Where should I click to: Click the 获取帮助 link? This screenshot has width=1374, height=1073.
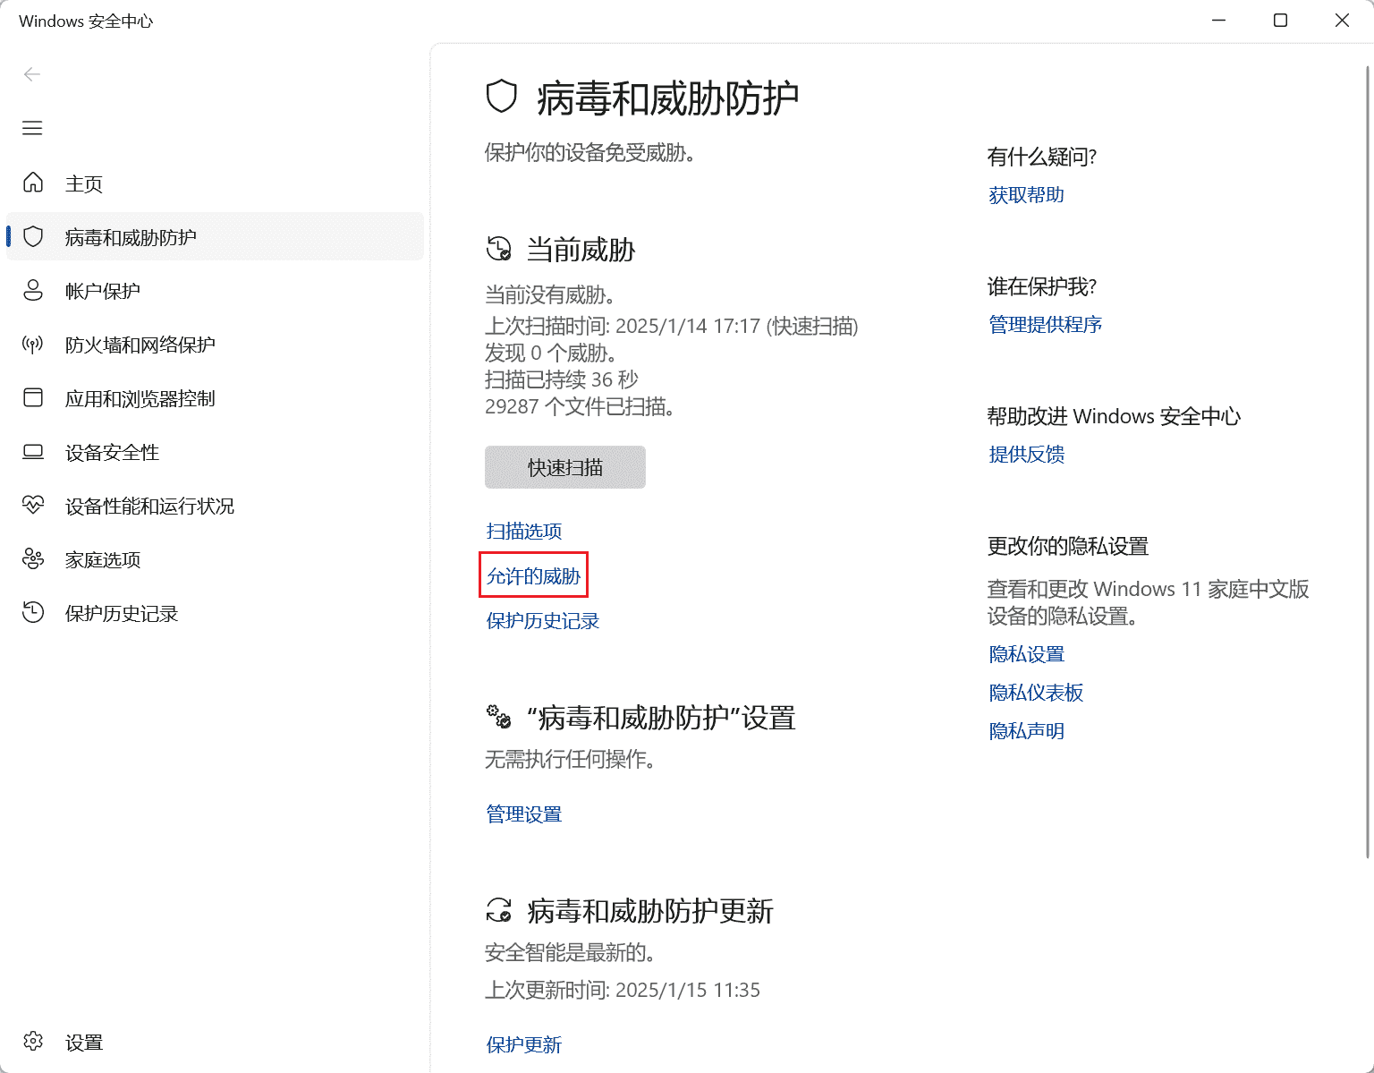click(x=1027, y=195)
